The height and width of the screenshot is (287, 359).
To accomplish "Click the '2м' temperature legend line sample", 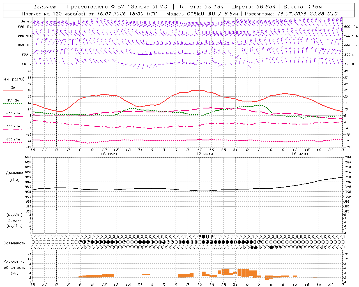I will (13, 91).
